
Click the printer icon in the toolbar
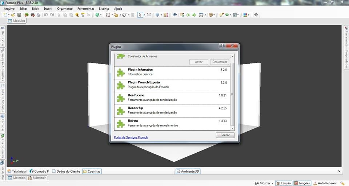pyautogui.click(x=39, y=15)
